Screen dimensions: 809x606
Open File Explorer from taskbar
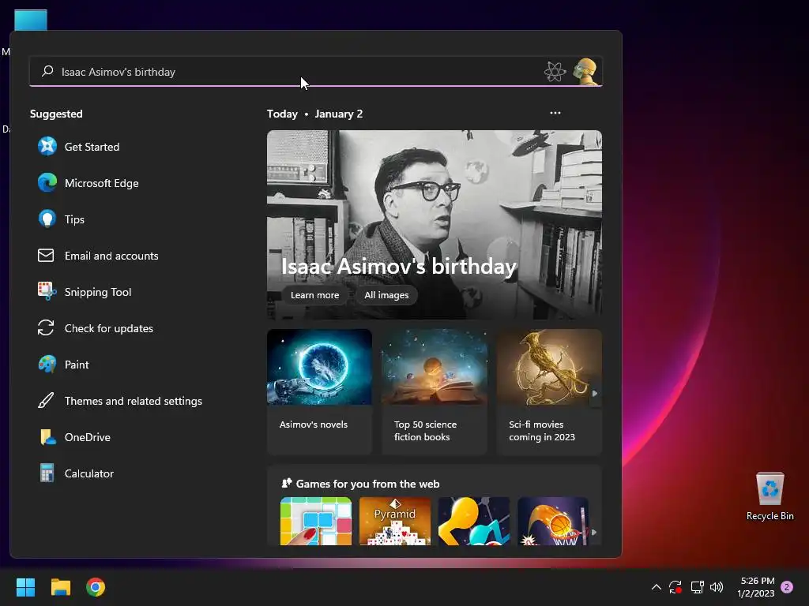point(60,587)
